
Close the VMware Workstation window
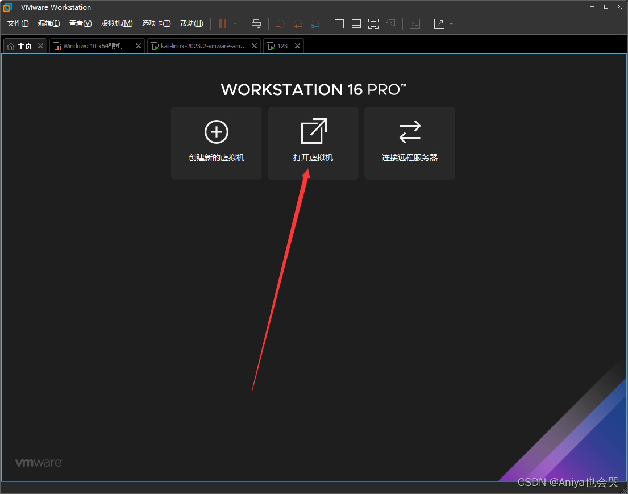point(619,7)
